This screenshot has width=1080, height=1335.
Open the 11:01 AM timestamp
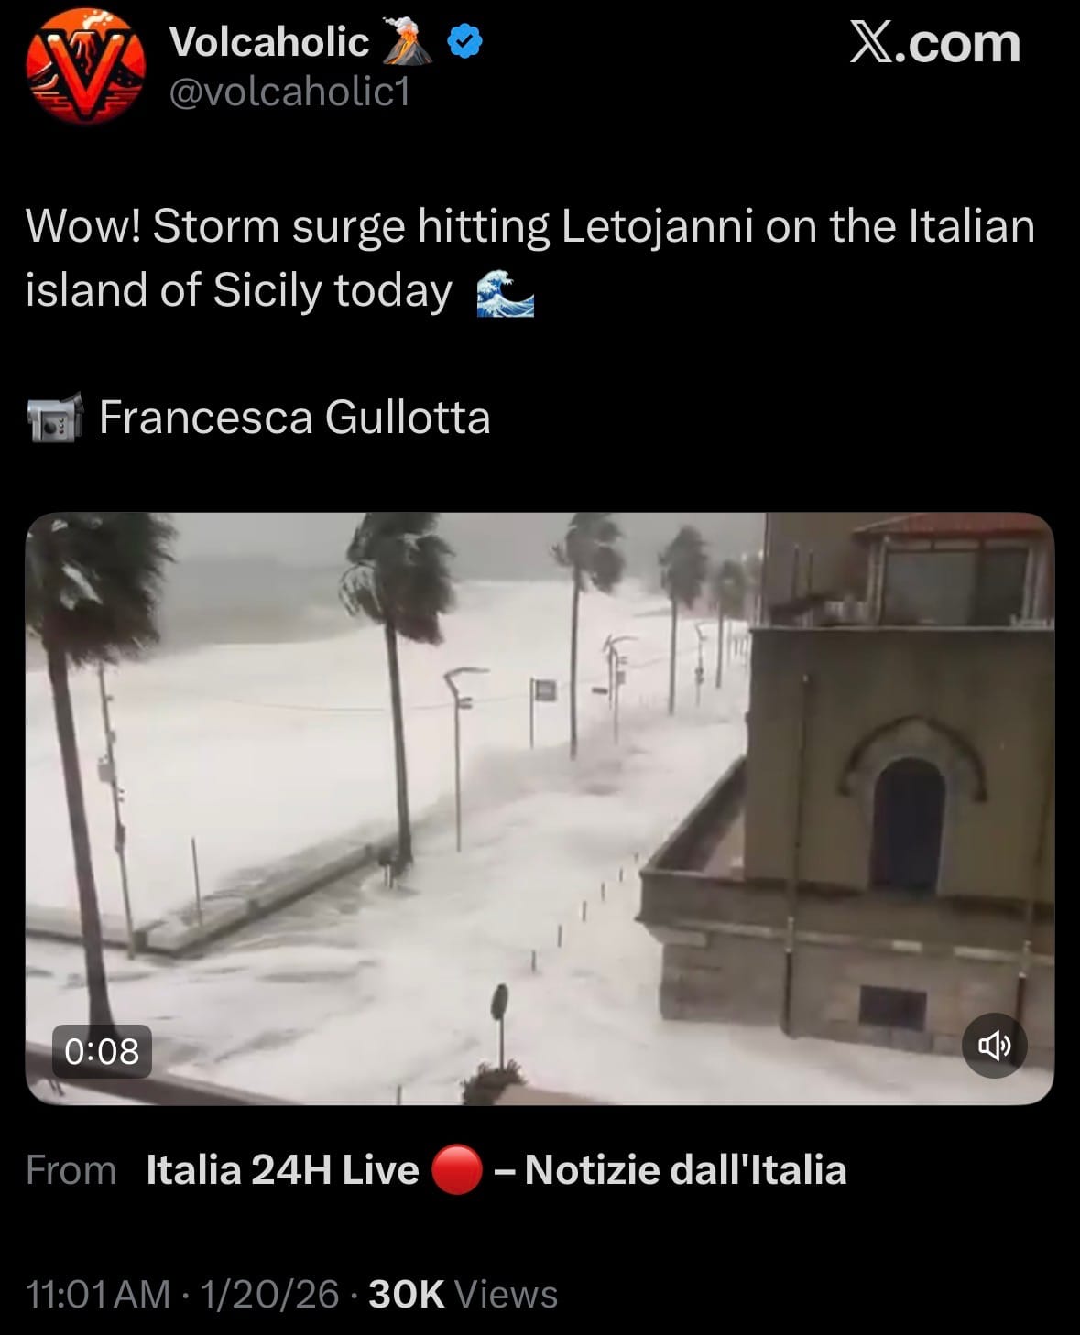pyautogui.click(x=98, y=1294)
